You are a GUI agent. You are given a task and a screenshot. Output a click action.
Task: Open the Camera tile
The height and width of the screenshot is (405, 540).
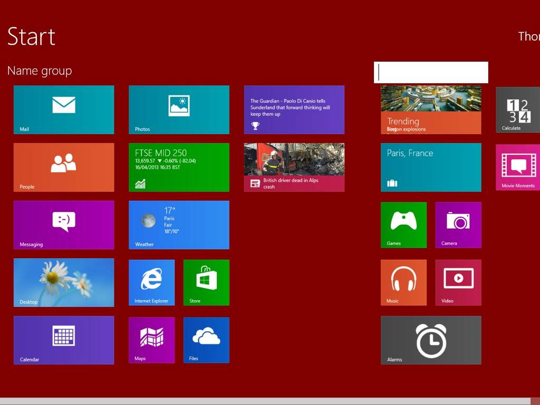tap(458, 225)
